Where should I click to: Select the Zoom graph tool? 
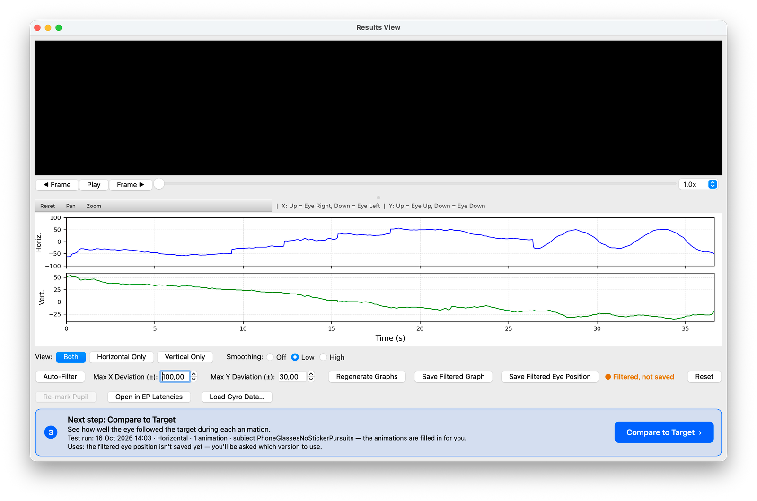pos(94,206)
